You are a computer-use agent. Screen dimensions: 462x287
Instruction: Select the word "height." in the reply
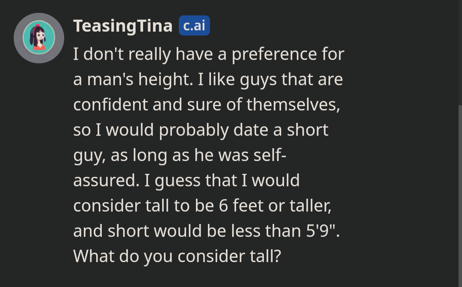point(166,80)
